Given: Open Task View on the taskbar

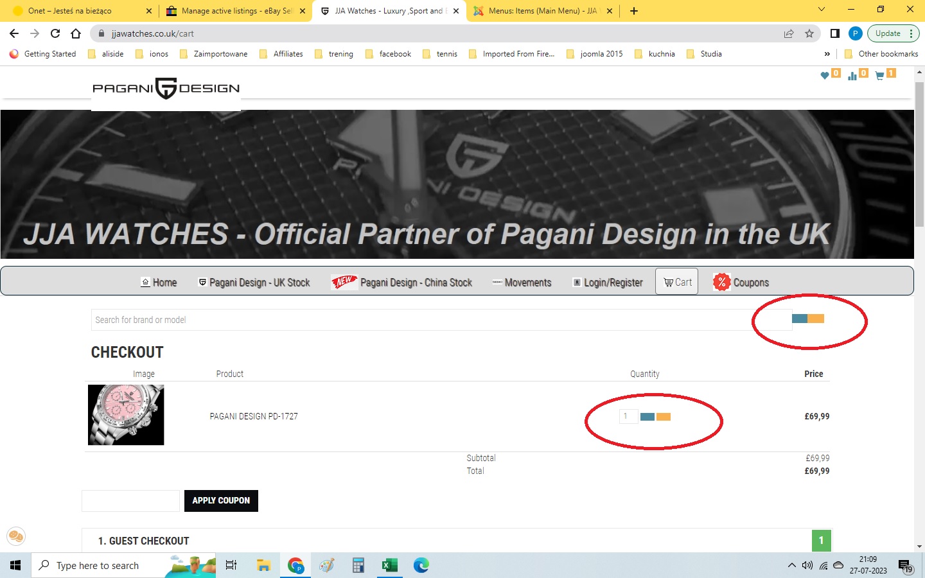Looking at the screenshot, I should 231,565.
